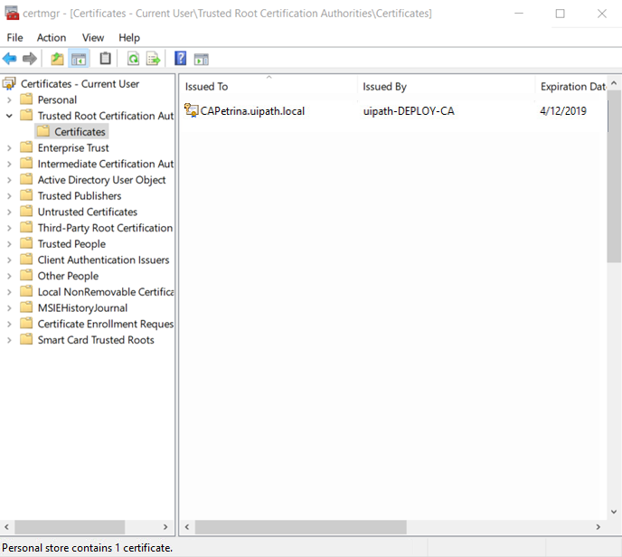Click the uipath-DEPLOY-CA issuer cell
Screen dimensions: 622x557
(x=409, y=110)
